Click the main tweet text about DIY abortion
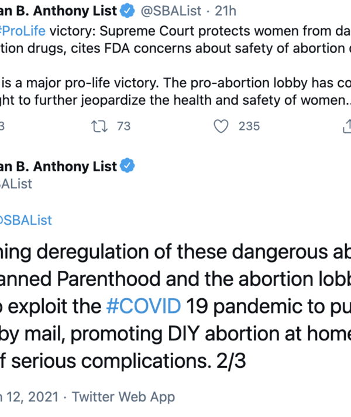Image resolution: width=351 pixels, height=417 pixels. [175, 333]
